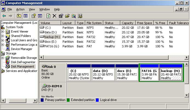
Task: Click the magnifier folder toolbar icon
Action: [73, 16]
